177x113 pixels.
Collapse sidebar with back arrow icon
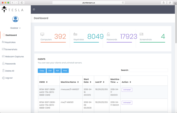pos(34,9)
